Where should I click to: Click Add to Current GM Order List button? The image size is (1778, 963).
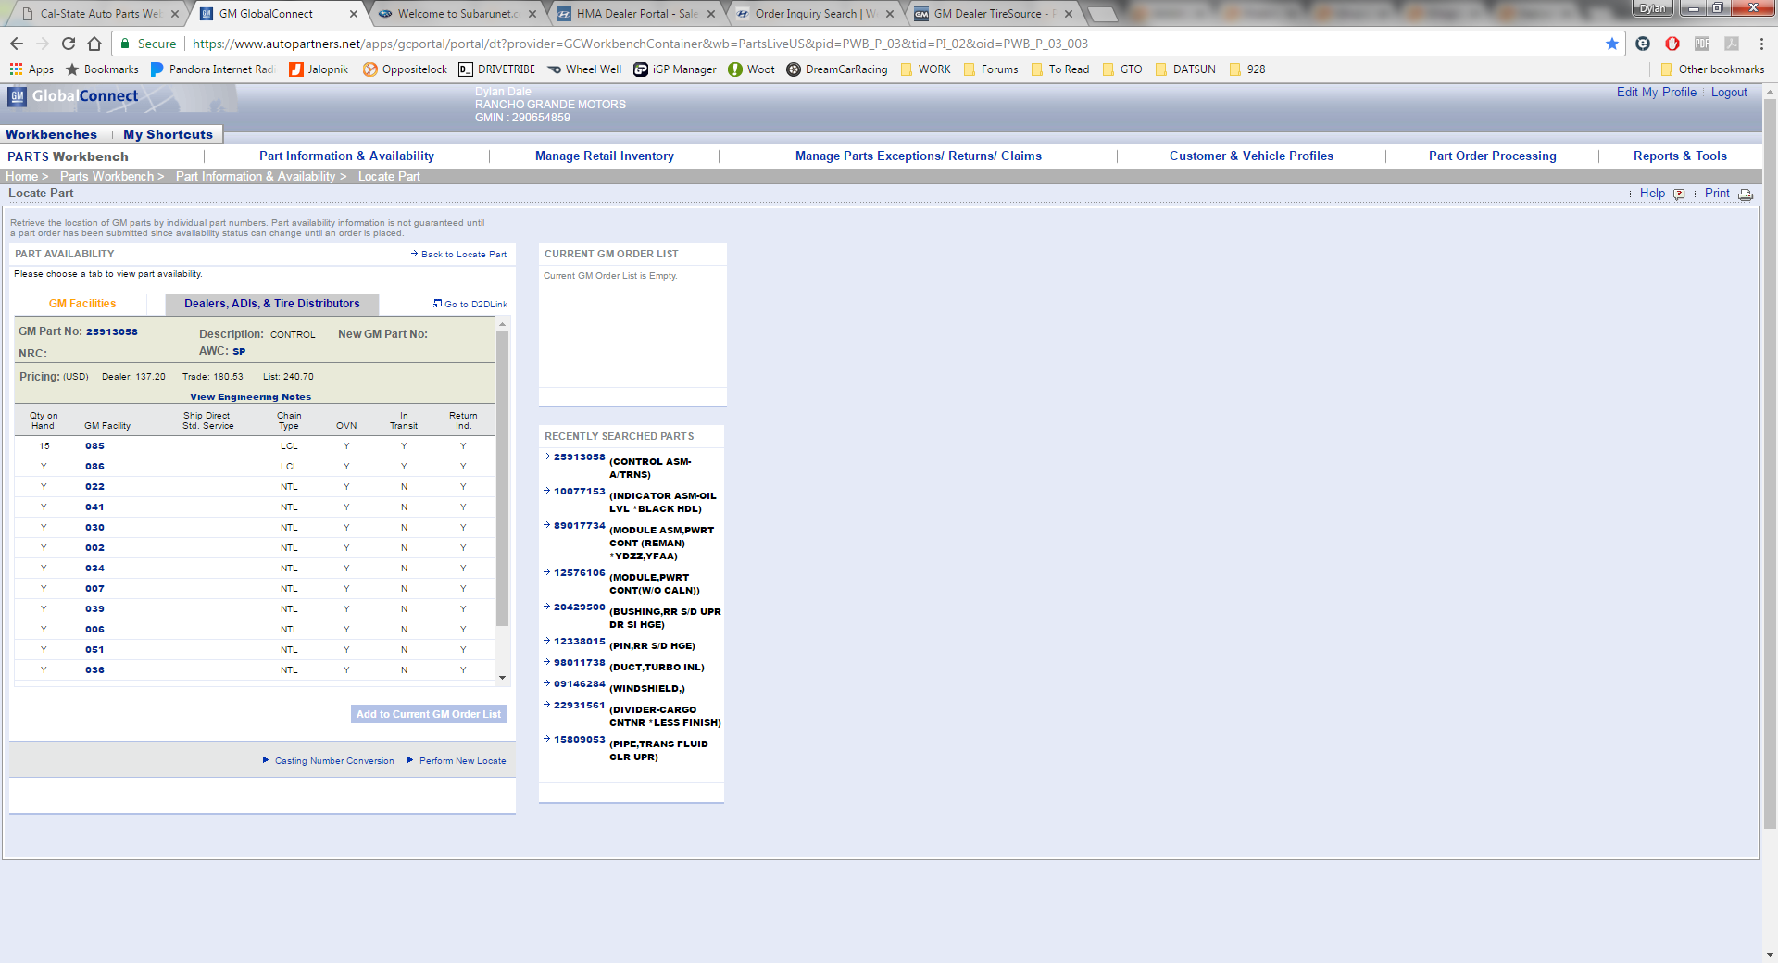pyautogui.click(x=429, y=714)
